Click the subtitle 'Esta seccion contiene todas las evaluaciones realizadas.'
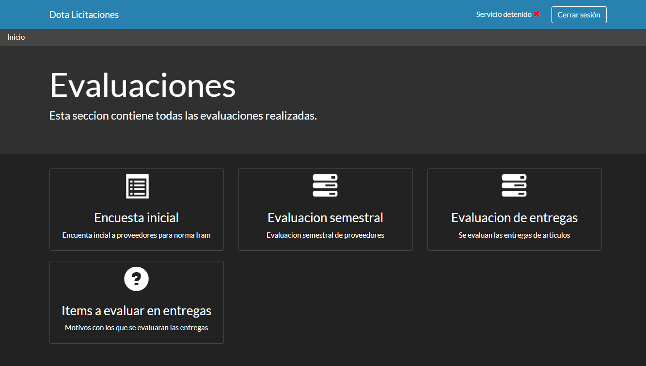Screen dimensions: 646x366 click(183, 116)
